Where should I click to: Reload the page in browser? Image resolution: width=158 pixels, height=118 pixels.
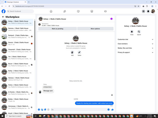[9, 6]
